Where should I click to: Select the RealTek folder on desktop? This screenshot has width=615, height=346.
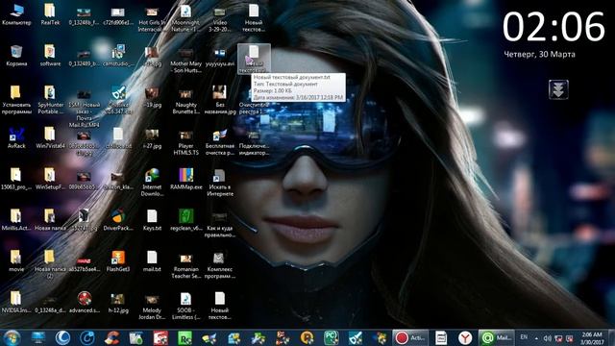tap(50, 15)
